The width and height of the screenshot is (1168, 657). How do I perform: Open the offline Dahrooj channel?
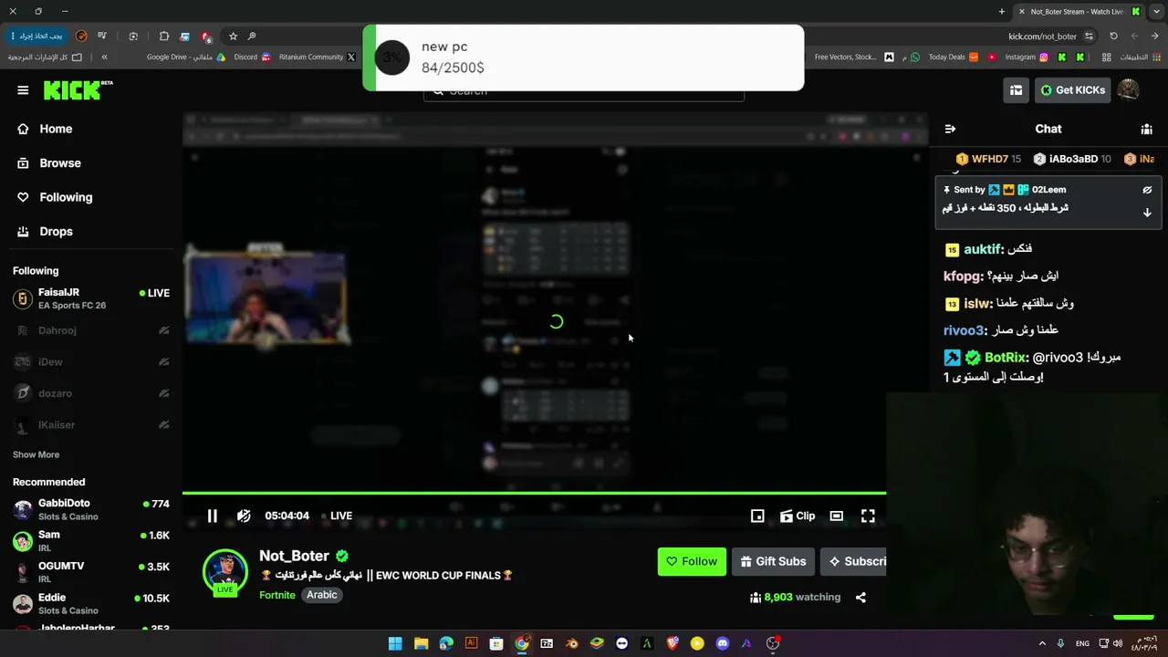tap(91, 330)
